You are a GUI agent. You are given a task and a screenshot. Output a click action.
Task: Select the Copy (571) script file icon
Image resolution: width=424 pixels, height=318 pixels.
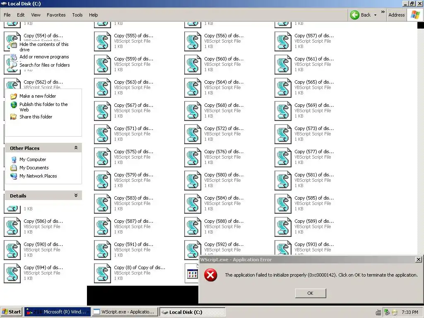pyautogui.click(x=103, y=135)
